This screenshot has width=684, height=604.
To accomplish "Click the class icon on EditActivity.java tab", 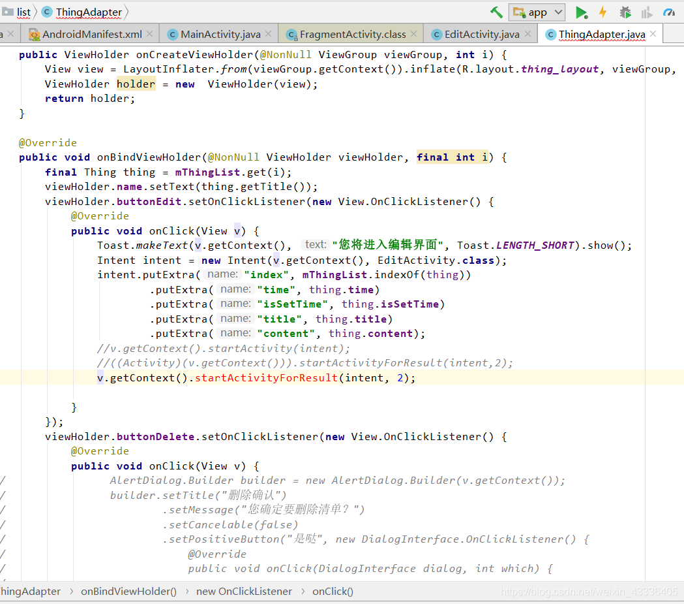I will click(436, 35).
